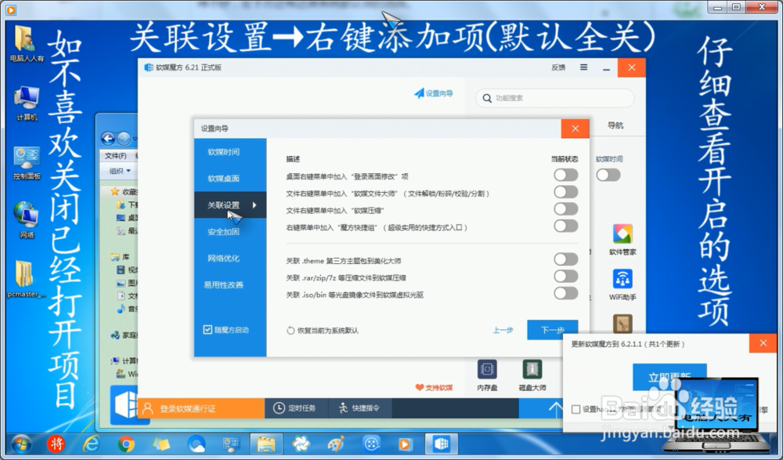Open the file explorer taskbar button
The width and height of the screenshot is (783, 460).
click(x=266, y=444)
